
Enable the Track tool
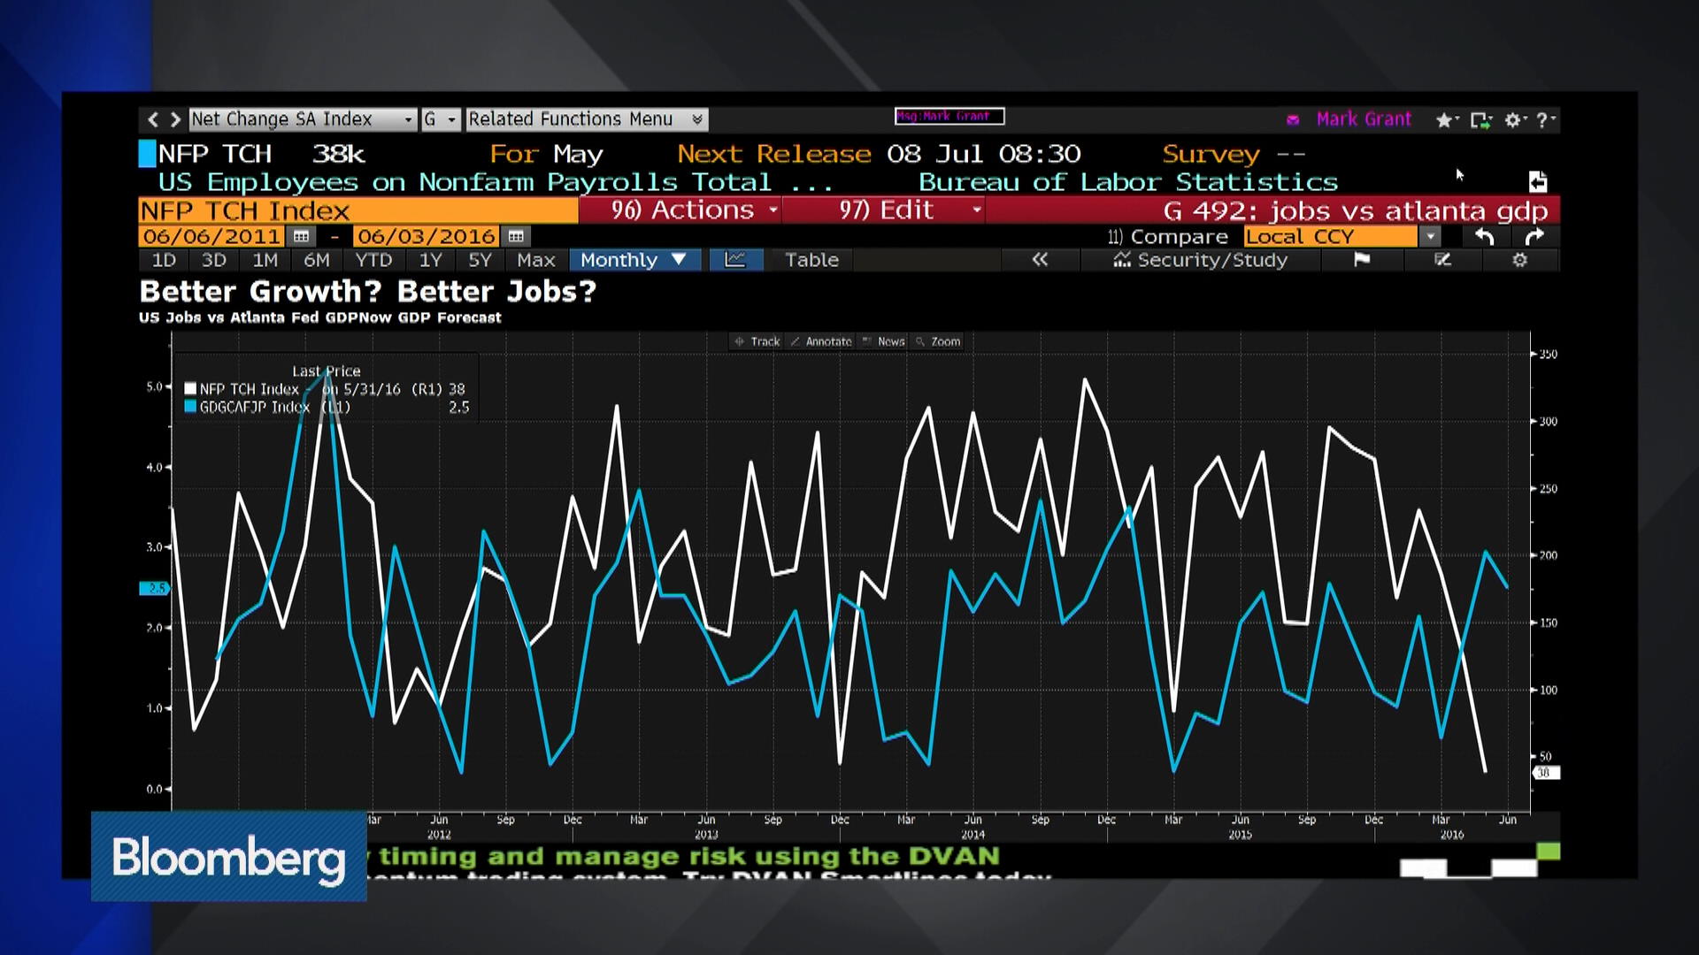(x=757, y=341)
